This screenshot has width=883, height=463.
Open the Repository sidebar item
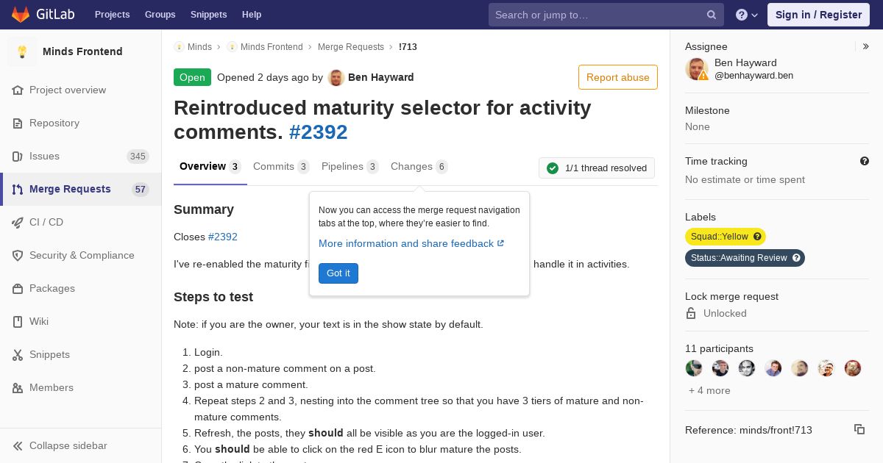point(81,123)
